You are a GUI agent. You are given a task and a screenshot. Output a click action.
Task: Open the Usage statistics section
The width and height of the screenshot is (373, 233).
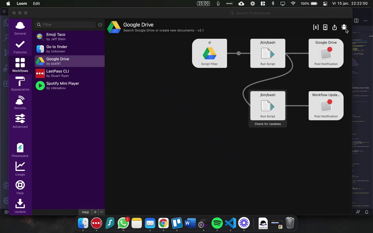click(x=20, y=169)
